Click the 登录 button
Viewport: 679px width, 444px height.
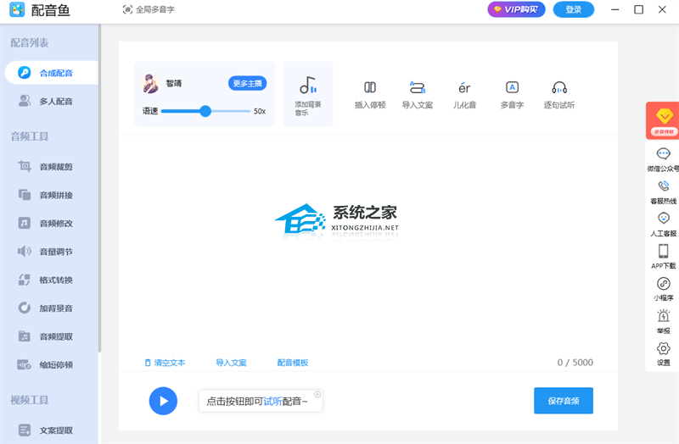click(574, 9)
